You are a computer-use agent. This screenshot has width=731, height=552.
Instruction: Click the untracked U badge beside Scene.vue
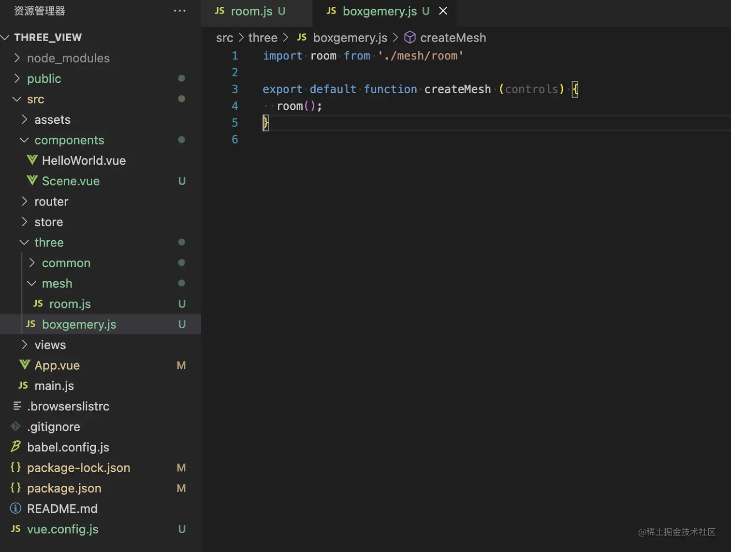pos(182,181)
